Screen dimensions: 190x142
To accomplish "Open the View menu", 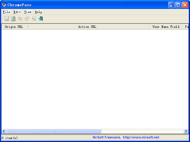I will (28, 12).
